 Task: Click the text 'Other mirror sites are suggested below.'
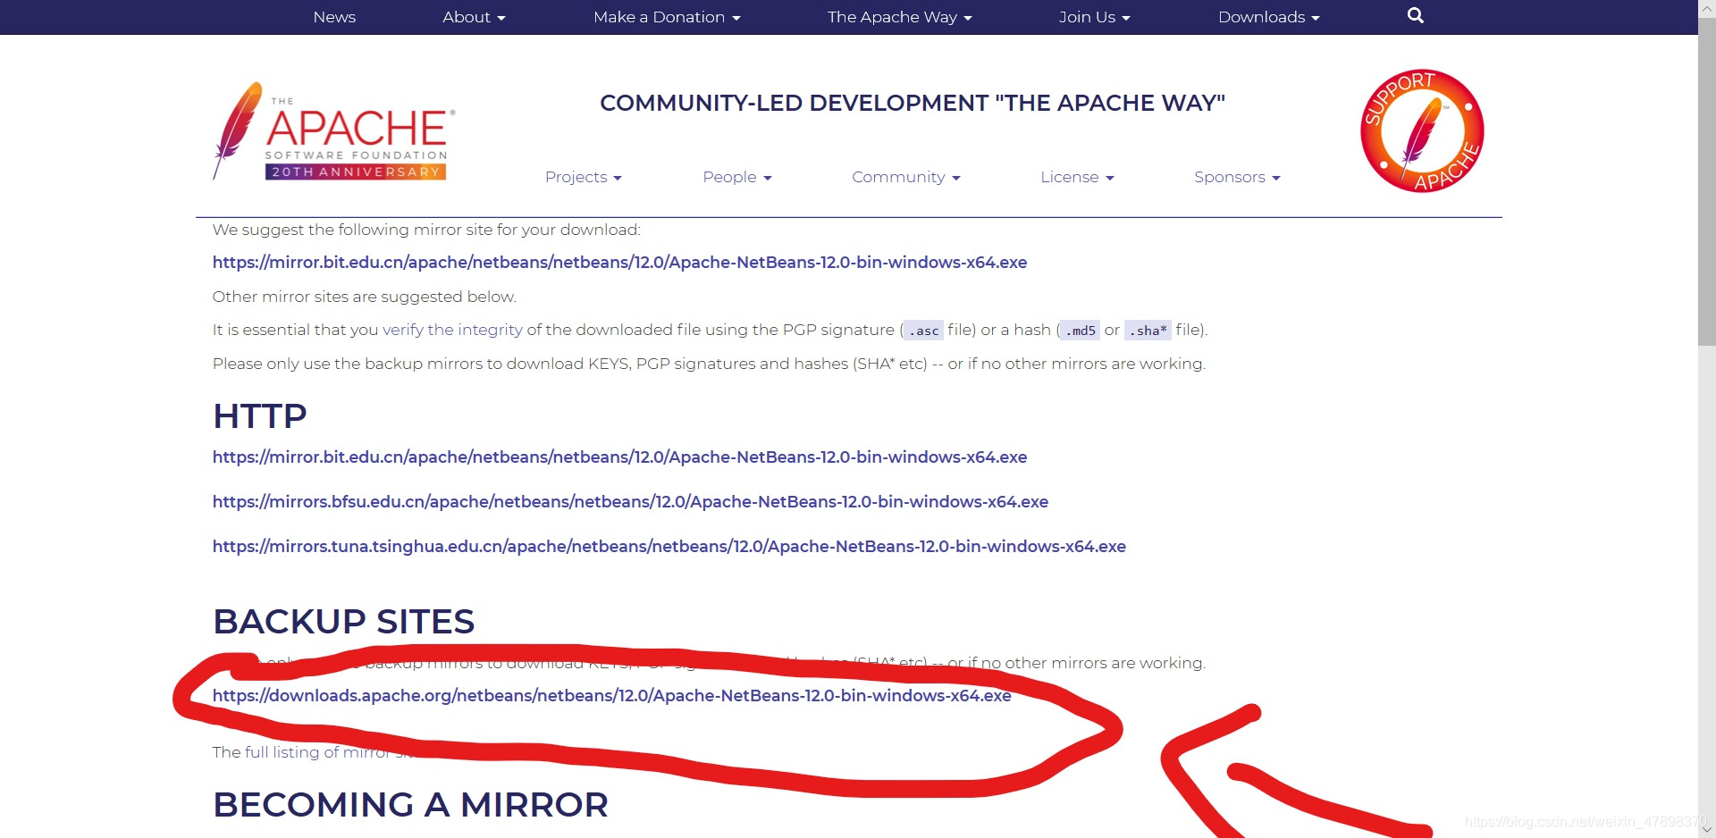365,297
